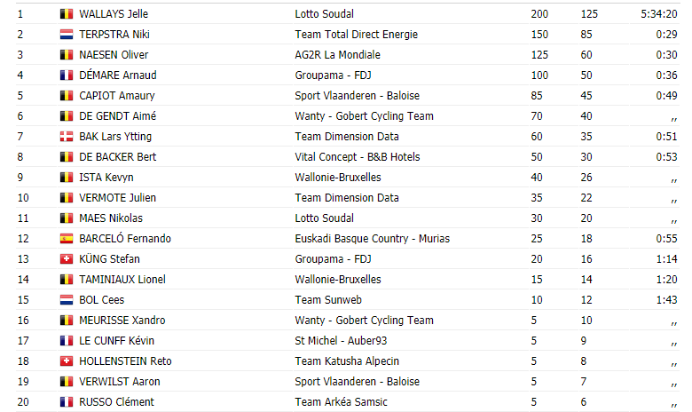Select rider MEURISSE Xandro
This screenshot has width=692, height=412.
pyautogui.click(x=122, y=321)
